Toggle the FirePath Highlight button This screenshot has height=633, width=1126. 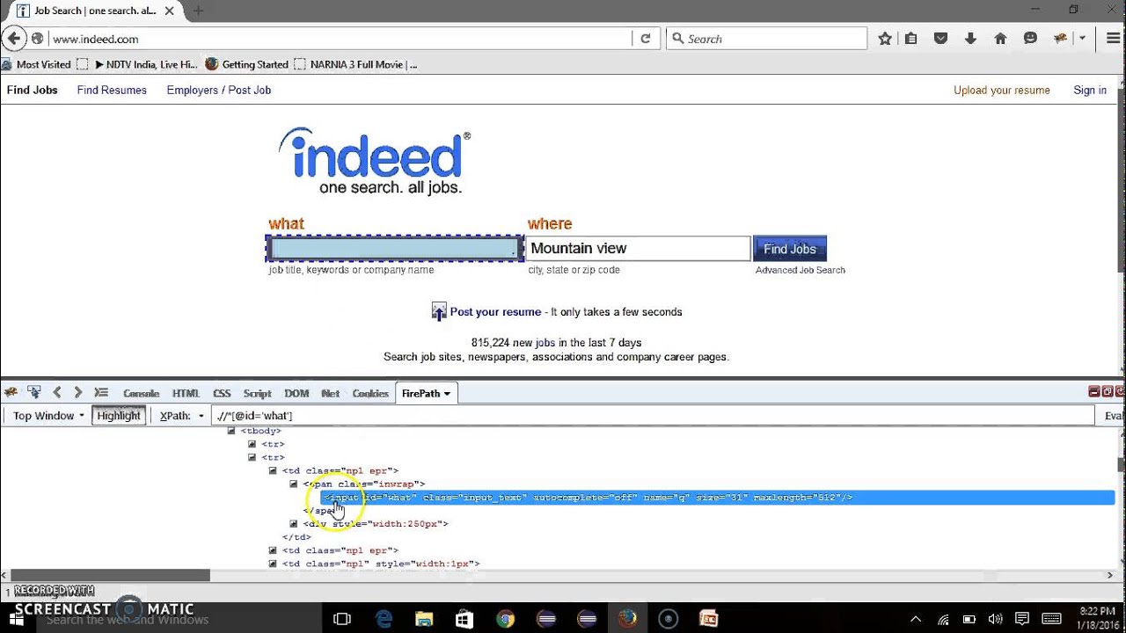[x=118, y=415]
